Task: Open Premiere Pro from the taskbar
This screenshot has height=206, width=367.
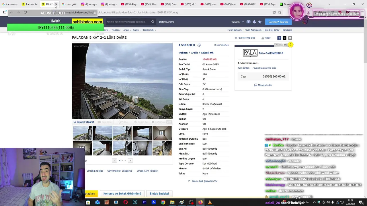Action: pos(144,202)
